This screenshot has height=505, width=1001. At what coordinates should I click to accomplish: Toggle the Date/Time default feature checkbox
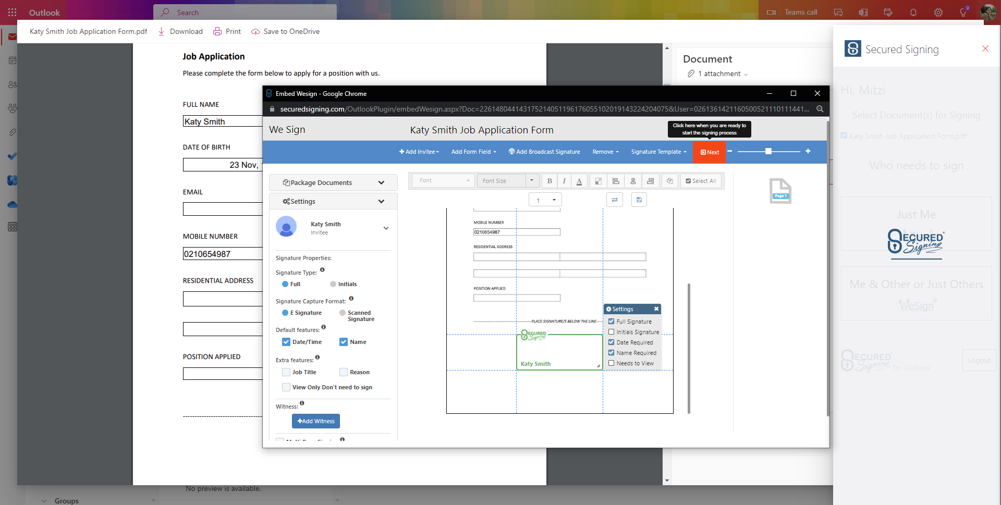(286, 342)
